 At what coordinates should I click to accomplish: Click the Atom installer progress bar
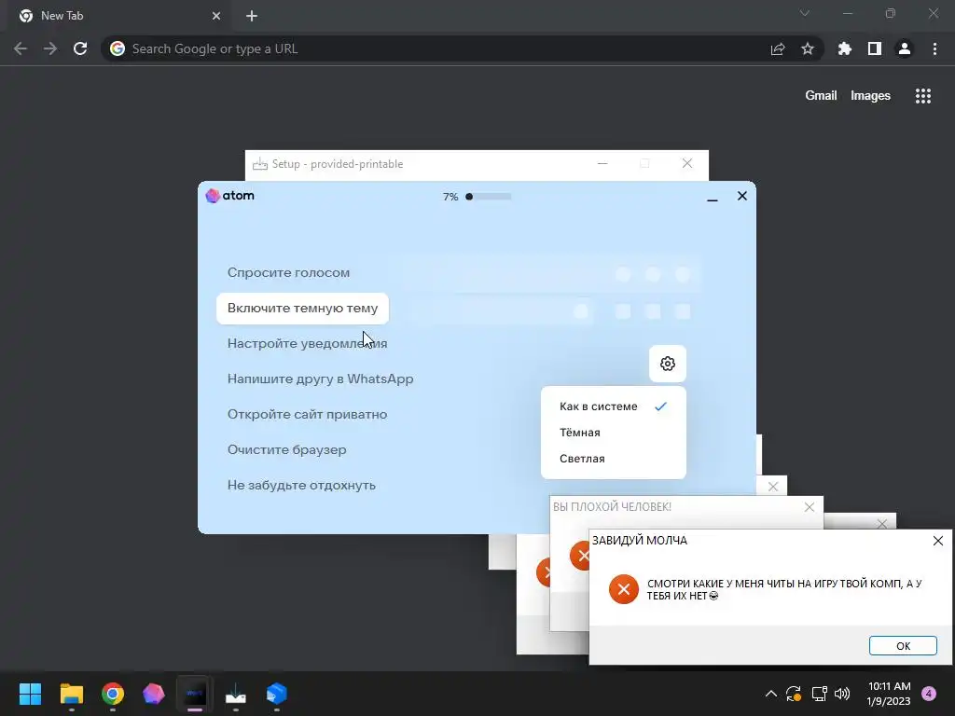(489, 197)
